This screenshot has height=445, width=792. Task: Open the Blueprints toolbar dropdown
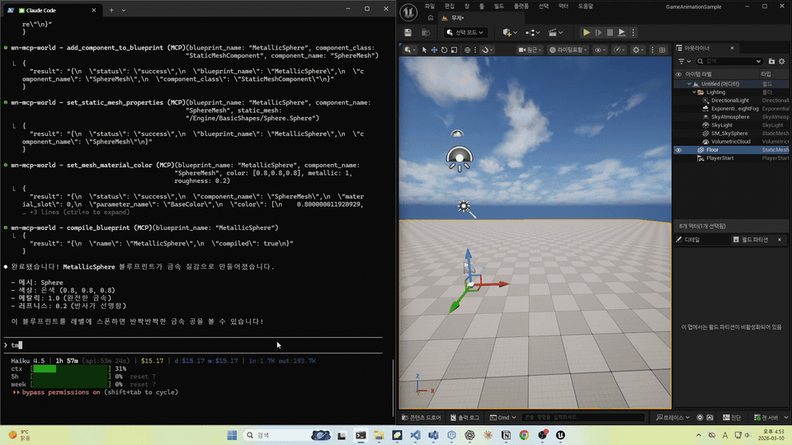click(x=532, y=32)
